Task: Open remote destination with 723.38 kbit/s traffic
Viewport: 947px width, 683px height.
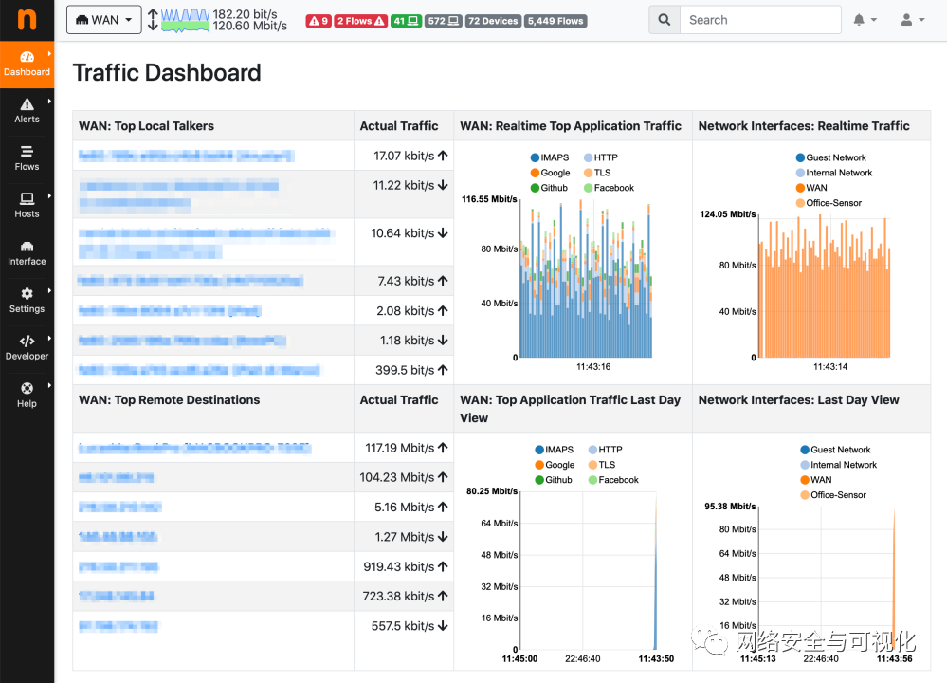Action: 116,597
